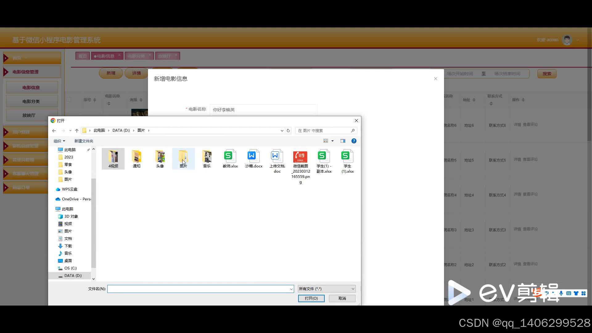The width and height of the screenshot is (592, 333).
Task: Select 桌面 in the navigation pane
Action: coord(68,261)
